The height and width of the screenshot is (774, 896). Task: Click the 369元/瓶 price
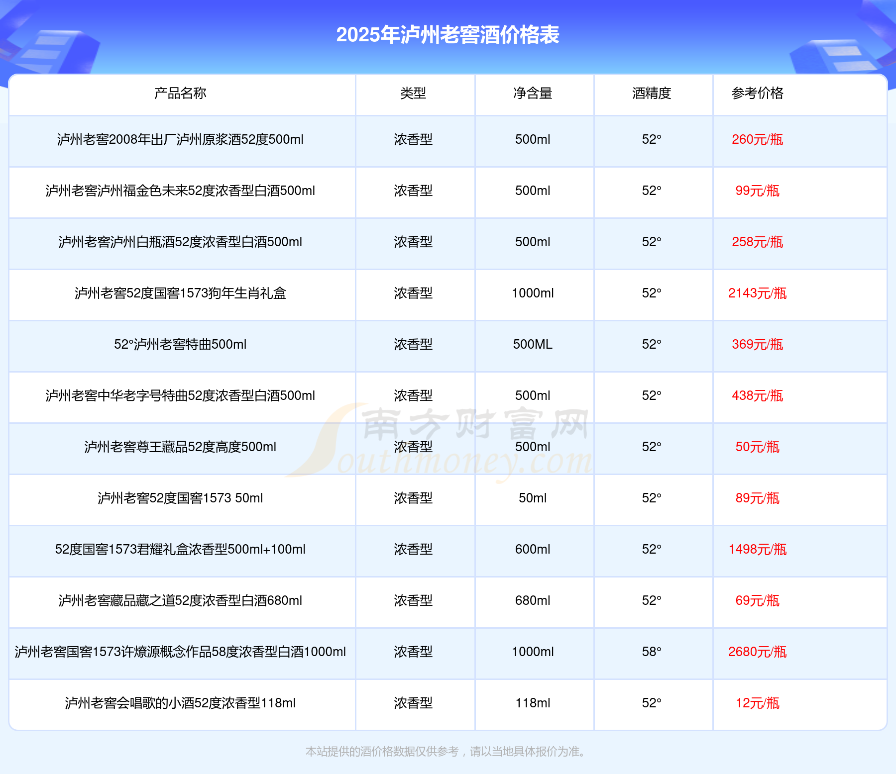click(758, 345)
